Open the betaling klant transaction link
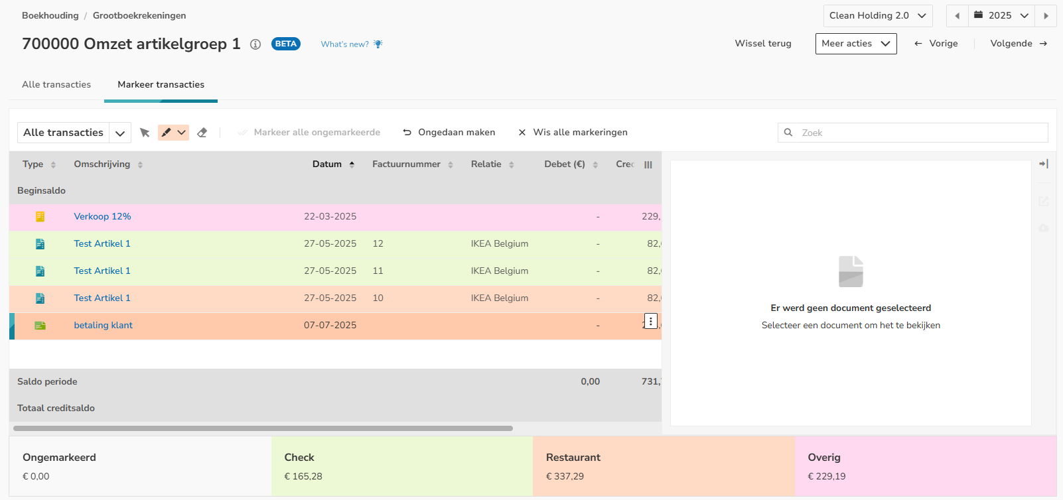Viewport: 1063px width, 500px height. [104, 326]
